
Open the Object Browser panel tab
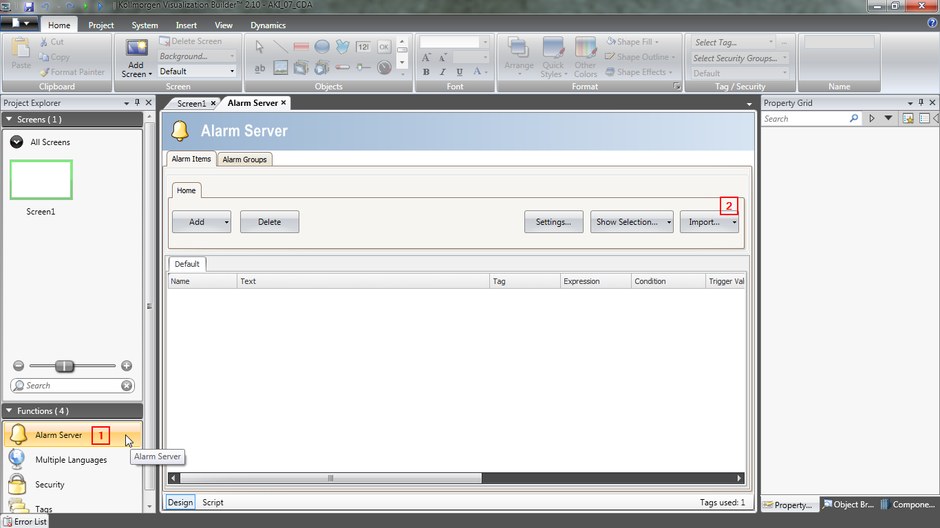tap(848, 505)
